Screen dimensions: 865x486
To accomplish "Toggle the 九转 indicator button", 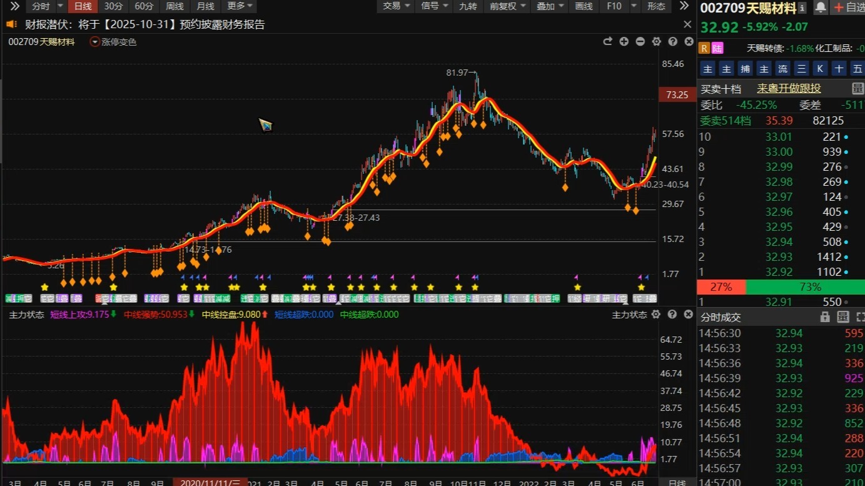I will [x=467, y=6].
